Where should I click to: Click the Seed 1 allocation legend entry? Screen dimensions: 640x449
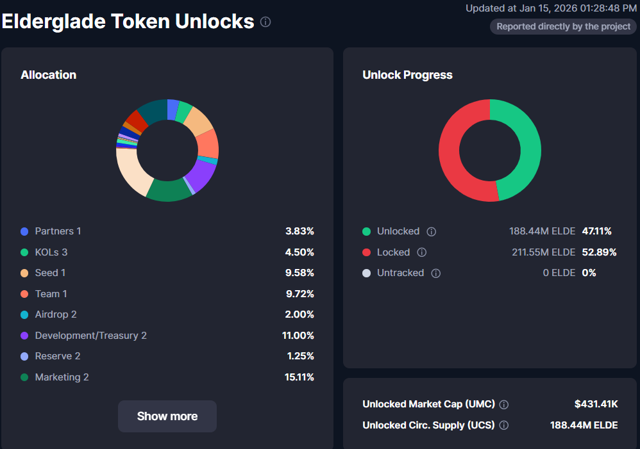[50, 273]
